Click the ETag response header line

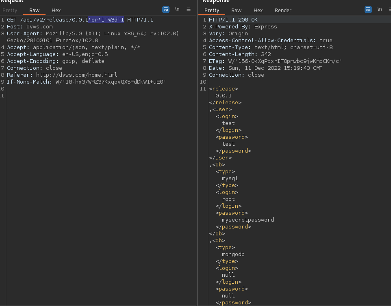click(275, 61)
